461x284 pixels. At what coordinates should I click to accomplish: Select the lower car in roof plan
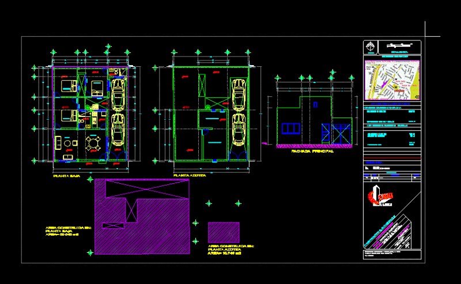click(239, 130)
